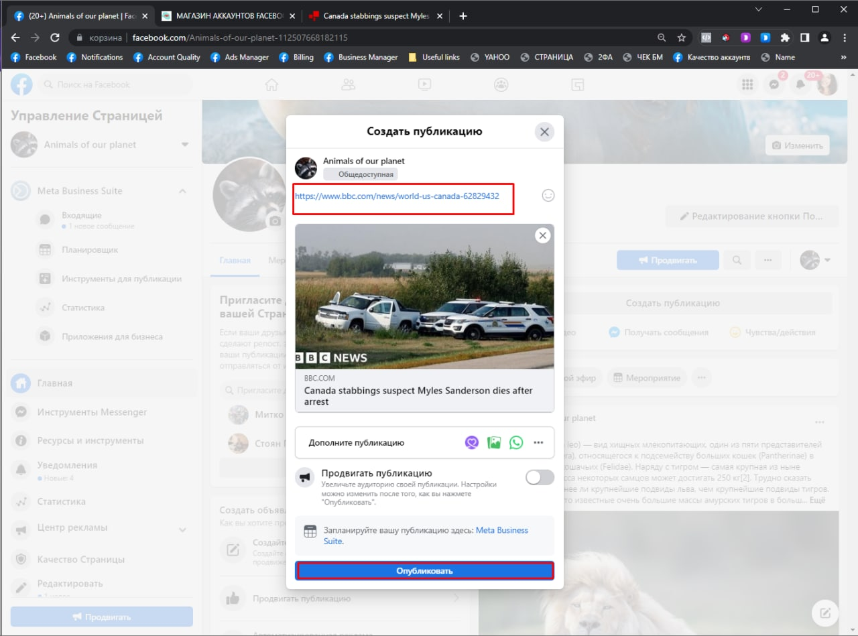
Task: Click Получать сообщения under create post
Action: 658,332
